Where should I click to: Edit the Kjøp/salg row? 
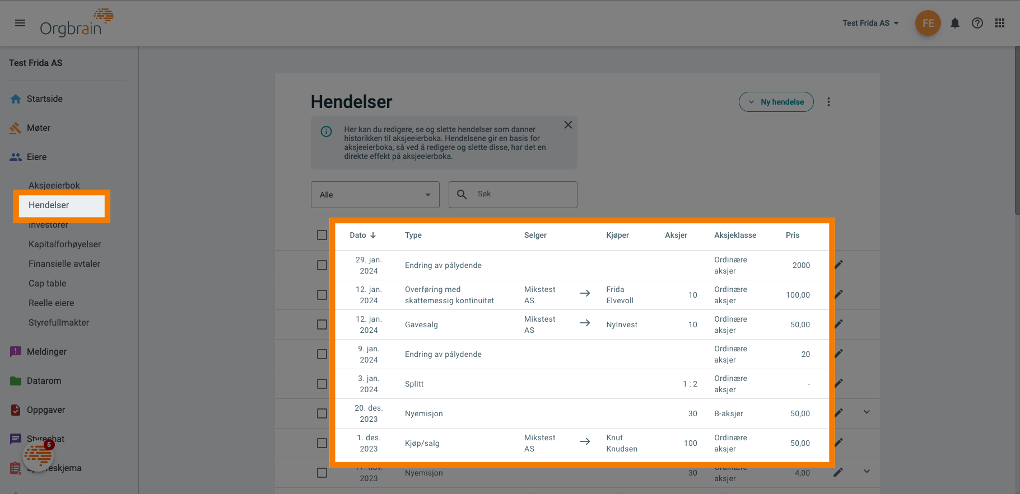[839, 443]
